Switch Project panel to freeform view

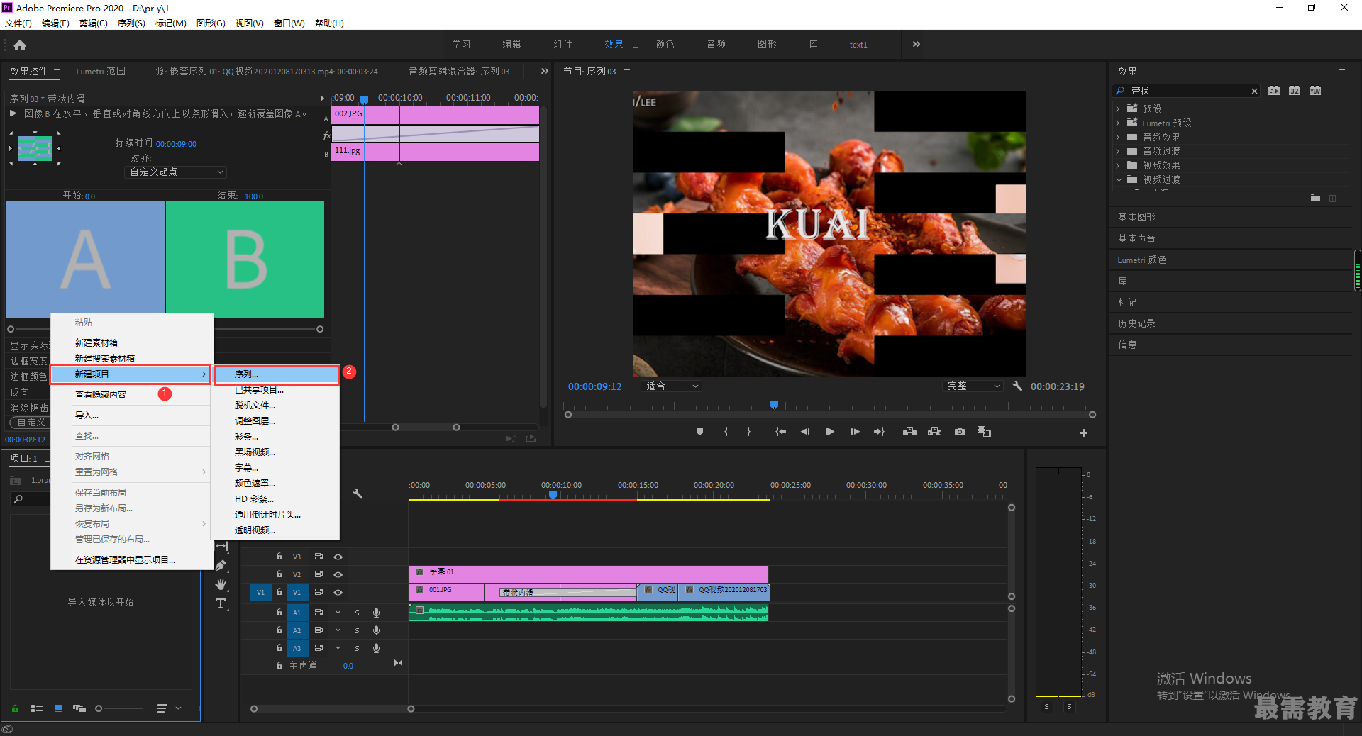(x=79, y=708)
